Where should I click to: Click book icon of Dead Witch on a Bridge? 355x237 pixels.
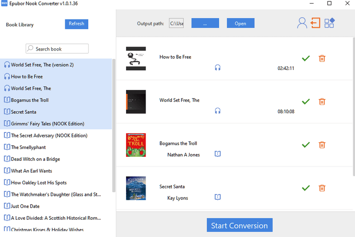[7, 159]
